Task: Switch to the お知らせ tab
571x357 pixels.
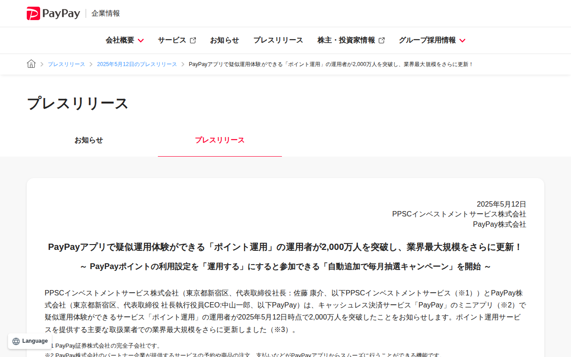Action: [89, 140]
